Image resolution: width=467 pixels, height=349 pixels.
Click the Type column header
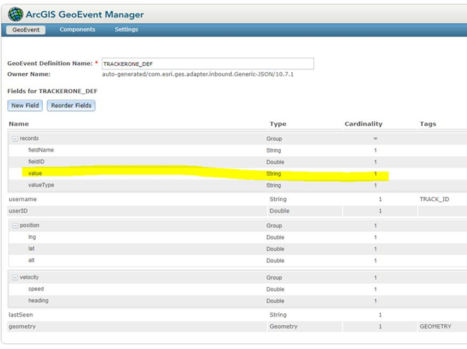[x=278, y=124]
